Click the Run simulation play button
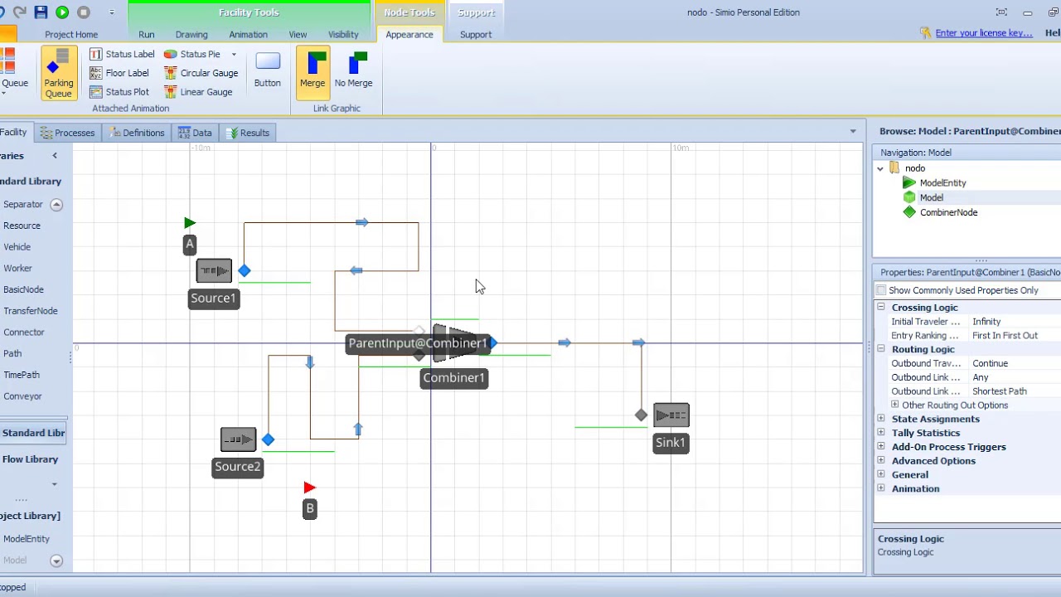The width and height of the screenshot is (1061, 597). click(62, 12)
